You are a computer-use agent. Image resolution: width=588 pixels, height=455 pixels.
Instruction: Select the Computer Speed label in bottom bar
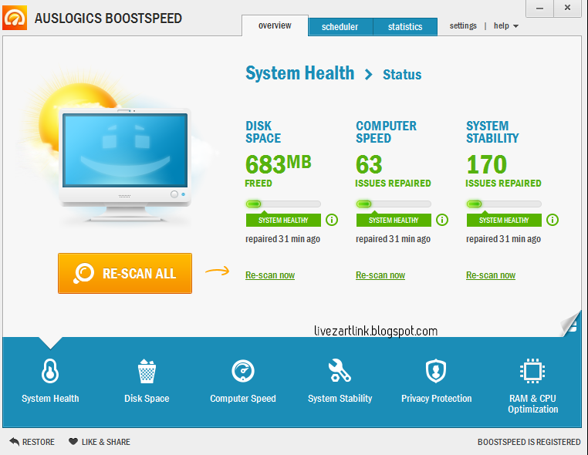pos(243,399)
